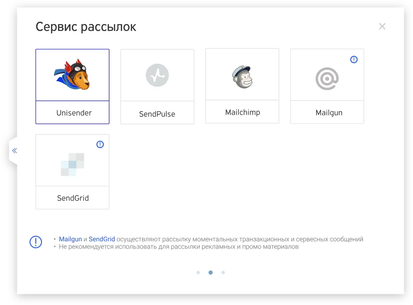
Task: Close the Сервис рассылок dialog
Action: point(382,27)
